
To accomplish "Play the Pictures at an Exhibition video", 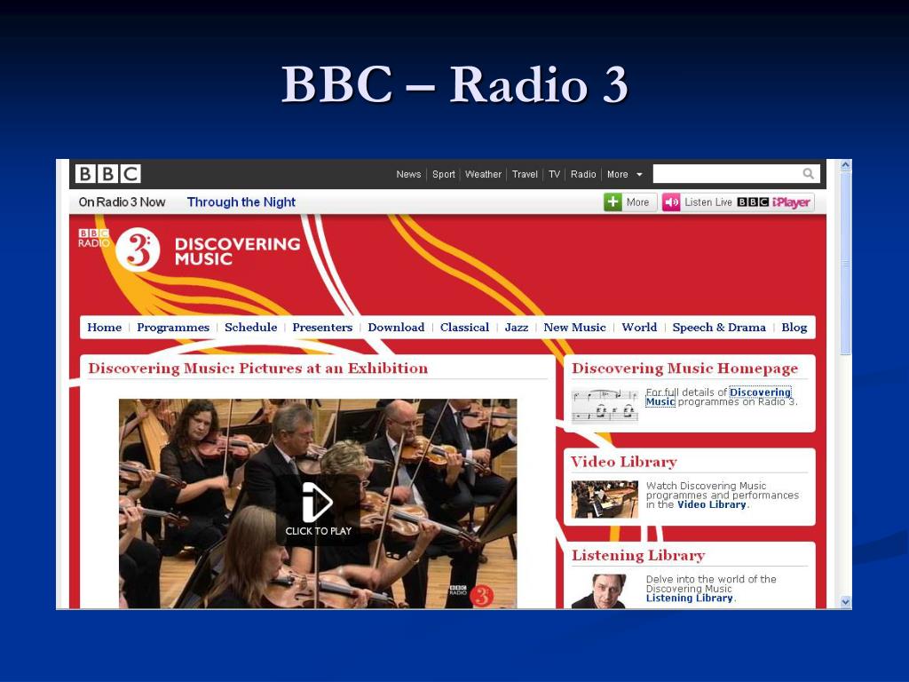I will click(318, 509).
